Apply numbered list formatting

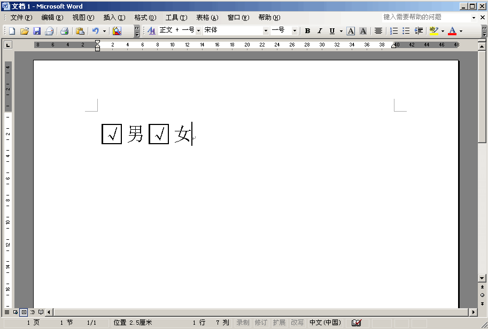tap(394, 31)
